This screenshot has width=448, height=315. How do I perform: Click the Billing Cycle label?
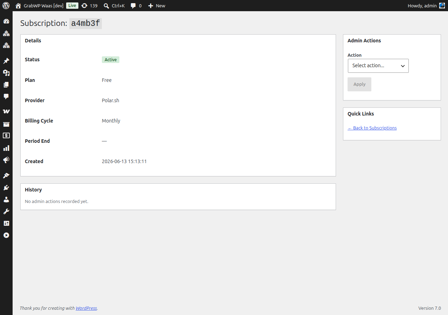tap(39, 121)
